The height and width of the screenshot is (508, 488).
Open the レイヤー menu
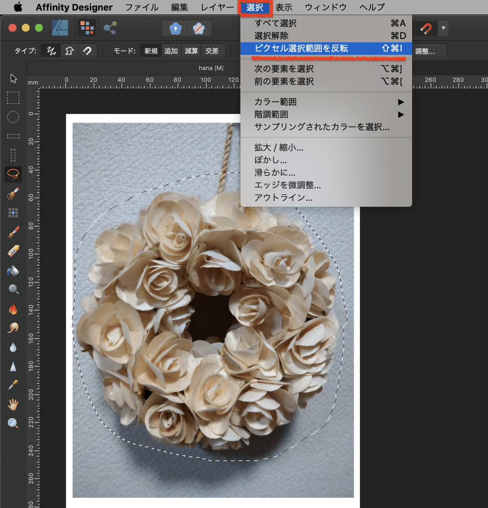point(217,7)
